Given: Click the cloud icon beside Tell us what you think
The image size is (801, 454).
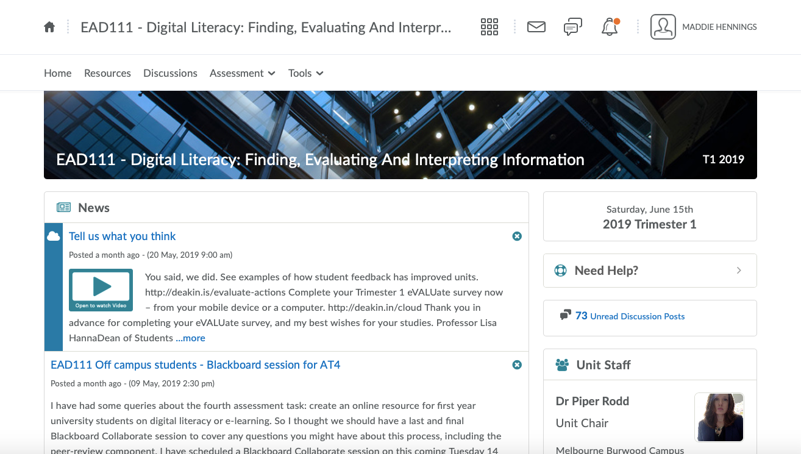Looking at the screenshot, I should click(x=54, y=236).
